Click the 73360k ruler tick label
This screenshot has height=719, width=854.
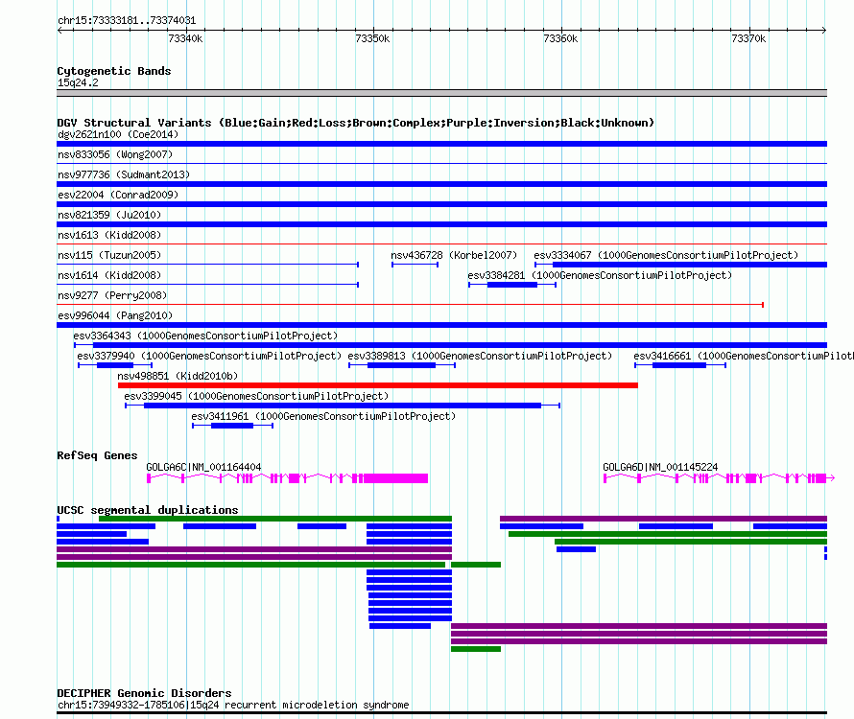coord(560,38)
